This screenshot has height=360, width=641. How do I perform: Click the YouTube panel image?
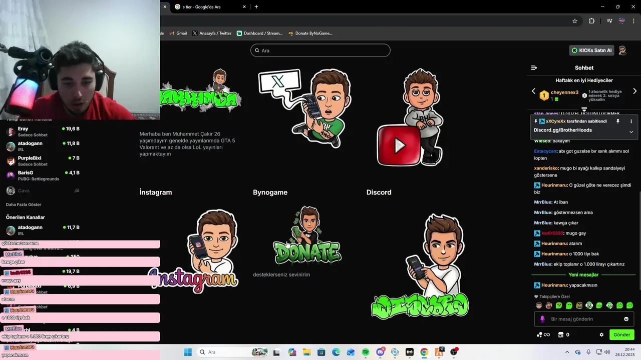pyautogui.click(x=411, y=117)
